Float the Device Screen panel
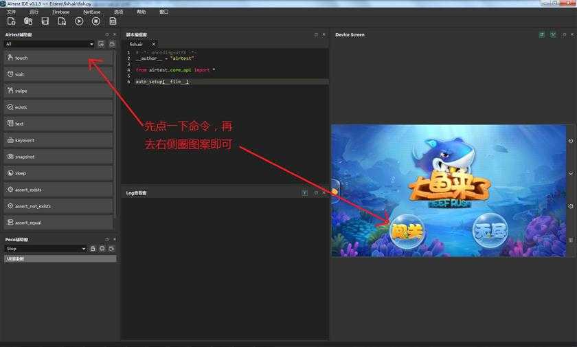Screen dimensions: 577x347 point(565,34)
